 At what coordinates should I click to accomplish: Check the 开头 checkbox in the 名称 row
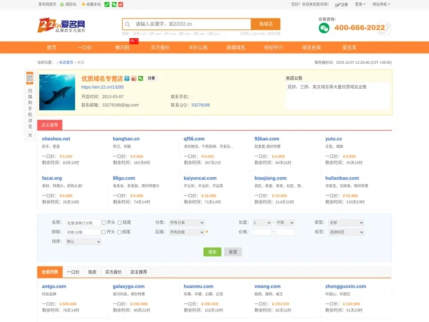point(104,222)
